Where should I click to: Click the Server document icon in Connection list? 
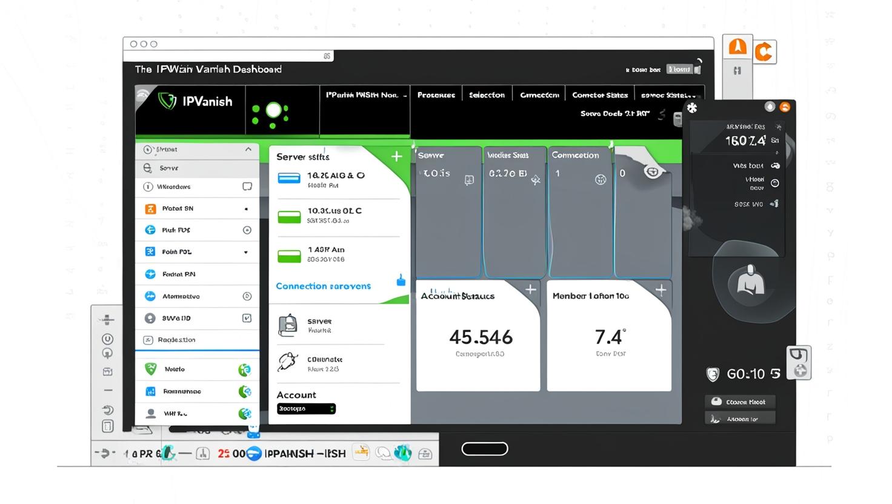coord(288,325)
